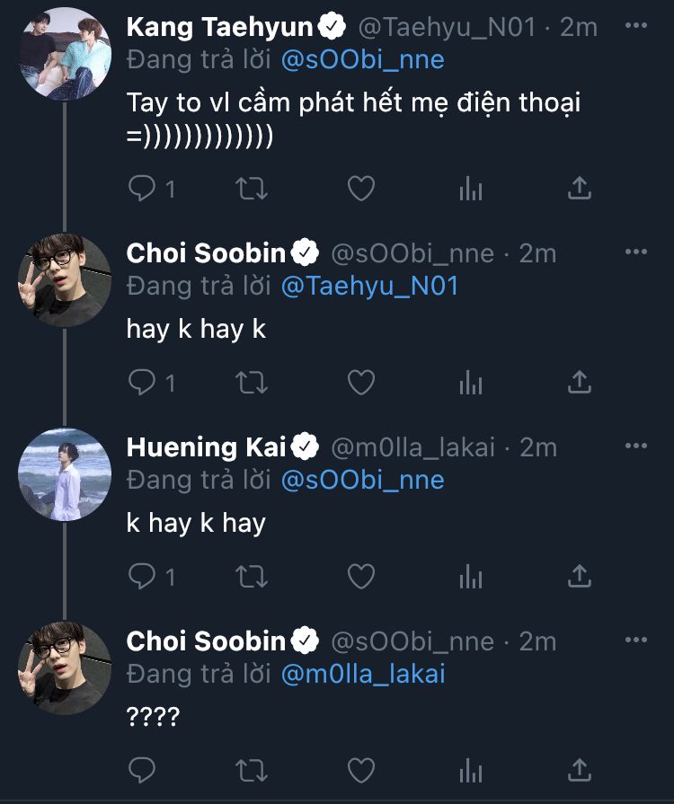Screen dimensions: 674x804
Task: Open the @Taehyu_N01 mention link
Action: pyautogui.click(x=369, y=287)
